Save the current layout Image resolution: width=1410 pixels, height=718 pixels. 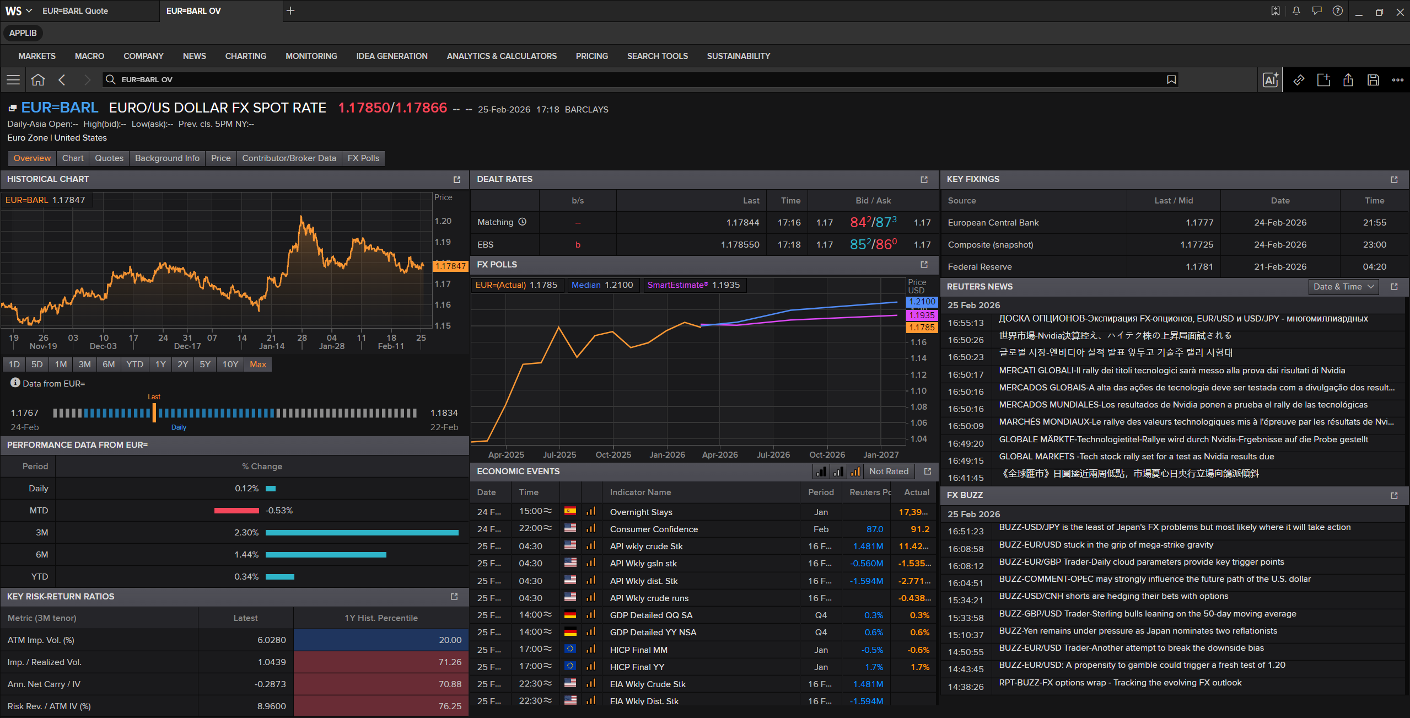(x=1373, y=80)
